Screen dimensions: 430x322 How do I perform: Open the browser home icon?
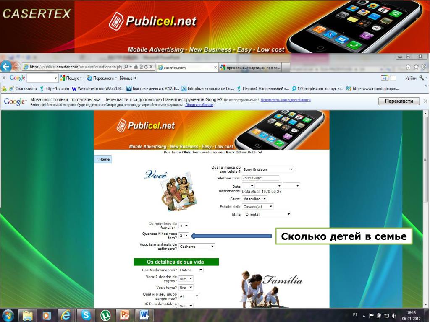click(408, 67)
